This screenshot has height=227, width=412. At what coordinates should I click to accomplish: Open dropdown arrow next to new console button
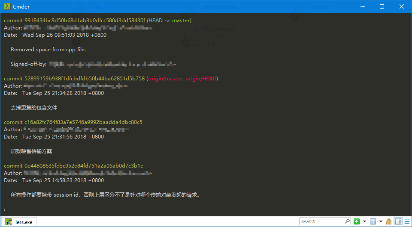pyautogui.click(x=364, y=221)
